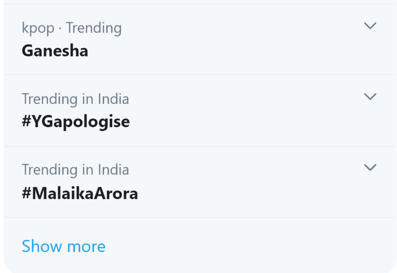Click the "kpop · Trending" label above Ganesha

(x=72, y=28)
